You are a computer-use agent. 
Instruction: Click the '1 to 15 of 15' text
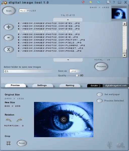click(68, 15)
